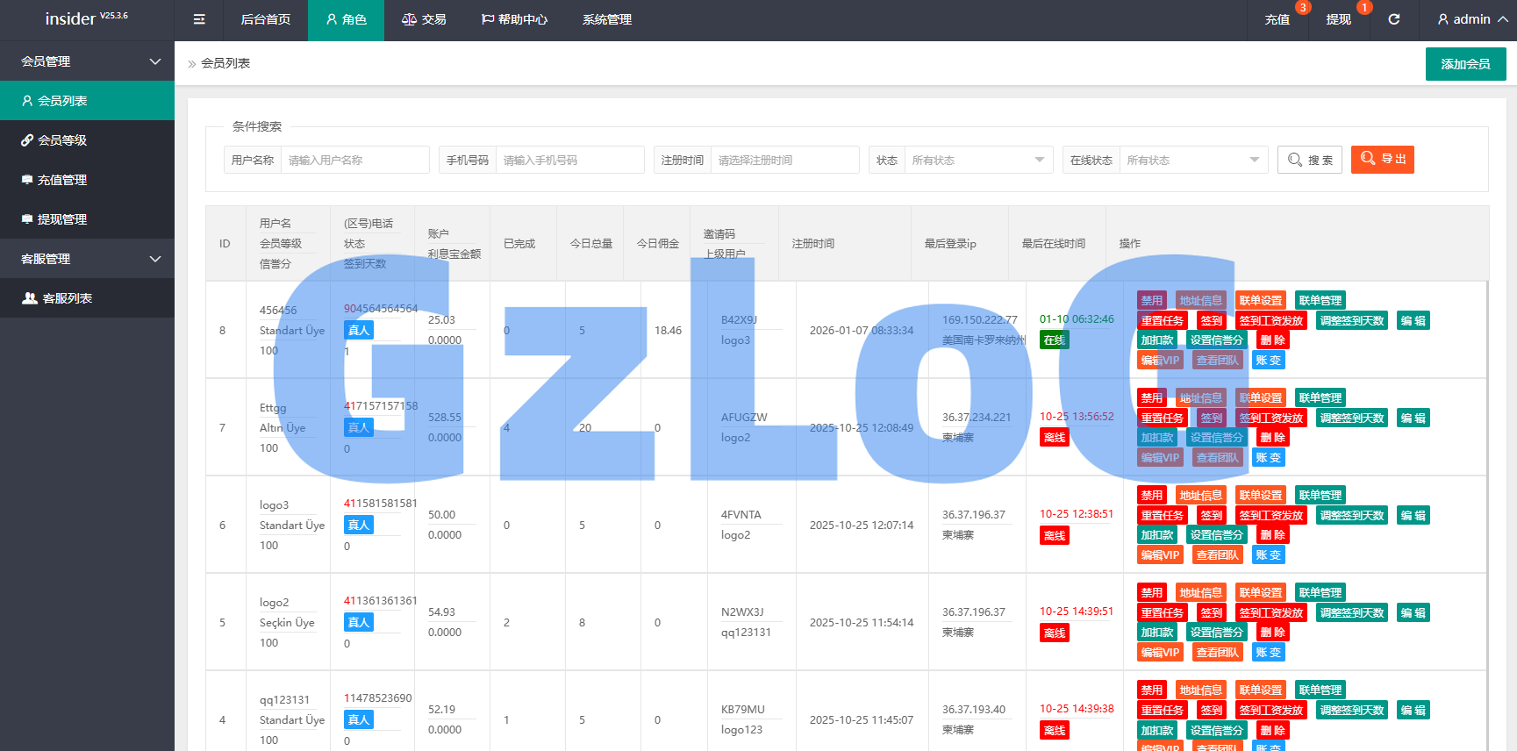
Task: Click the 搜索 magnifier button
Action: click(x=1309, y=160)
